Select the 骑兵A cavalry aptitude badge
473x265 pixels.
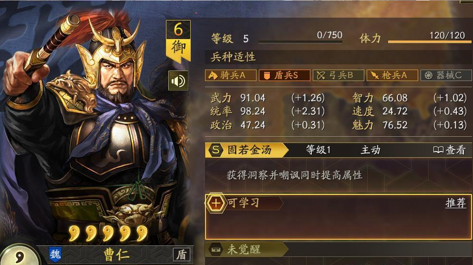pos(231,75)
